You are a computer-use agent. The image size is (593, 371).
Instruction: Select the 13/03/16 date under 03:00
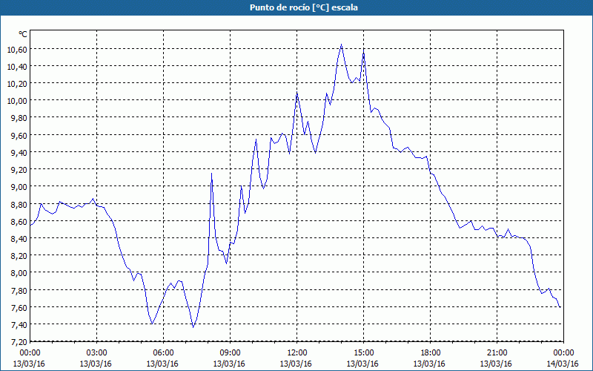(96, 364)
